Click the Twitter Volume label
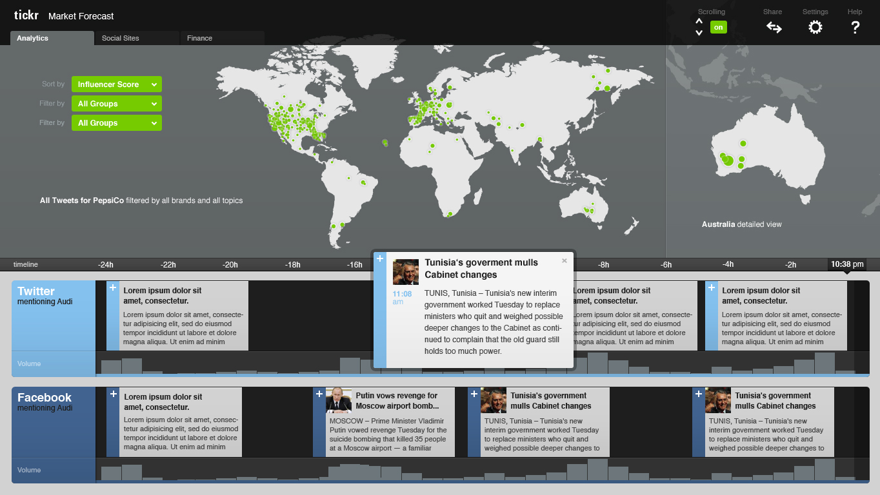The height and width of the screenshot is (495, 880). (x=29, y=364)
